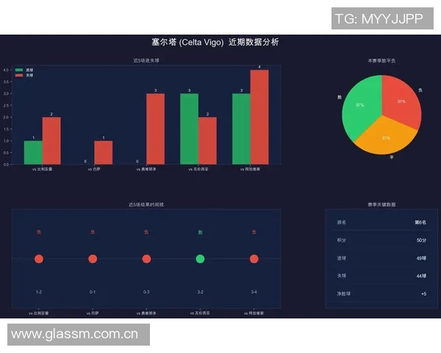This screenshot has height=353, width=441.
Task: Click the red conceded bar for vs 奥维耶多
Action: pyautogui.click(x=156, y=129)
